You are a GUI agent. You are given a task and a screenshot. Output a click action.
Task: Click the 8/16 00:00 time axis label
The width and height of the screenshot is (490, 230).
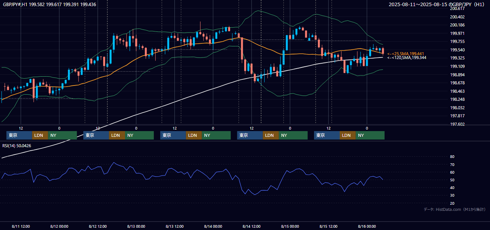pos(367,226)
